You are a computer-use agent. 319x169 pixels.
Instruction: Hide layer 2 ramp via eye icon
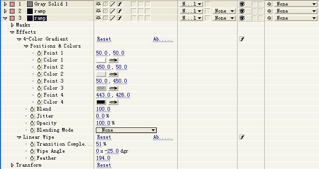[x=242, y=11]
